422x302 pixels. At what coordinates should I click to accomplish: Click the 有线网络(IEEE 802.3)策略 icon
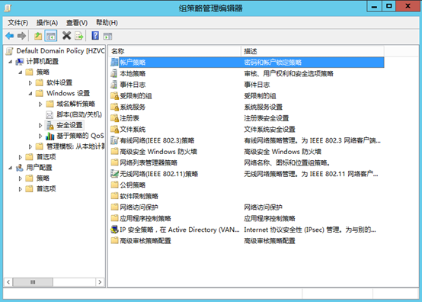(x=114, y=140)
